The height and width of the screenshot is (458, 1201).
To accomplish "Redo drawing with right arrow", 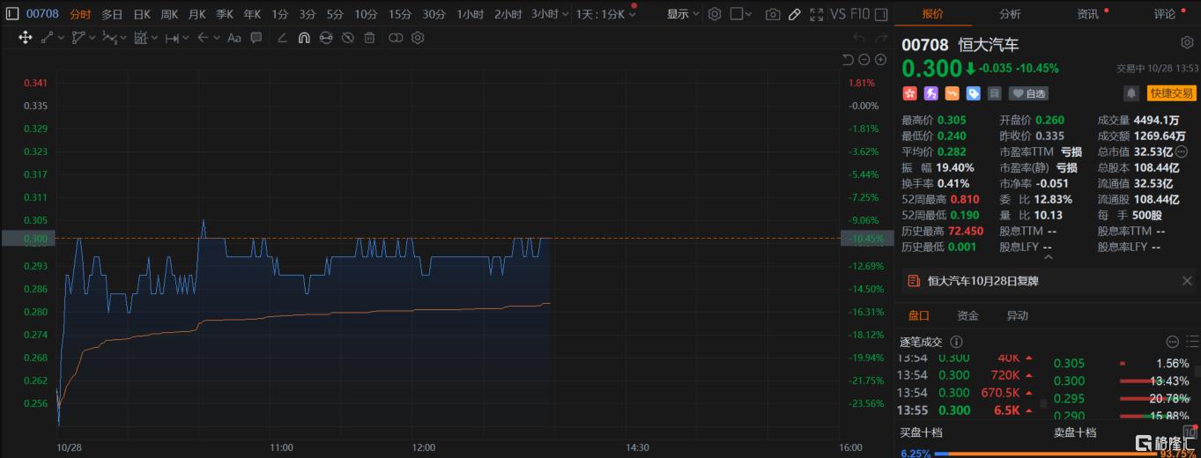I will tap(880, 38).
